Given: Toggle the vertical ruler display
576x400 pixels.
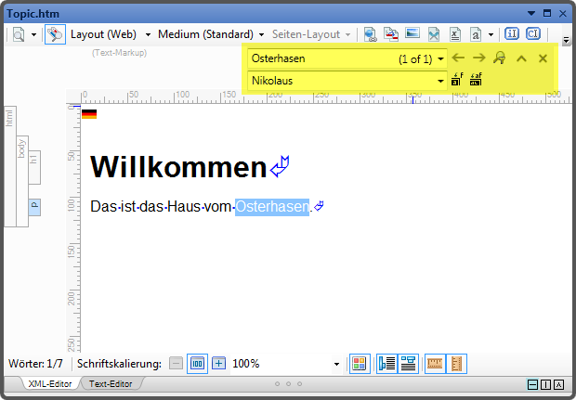Looking at the screenshot, I should [456, 364].
